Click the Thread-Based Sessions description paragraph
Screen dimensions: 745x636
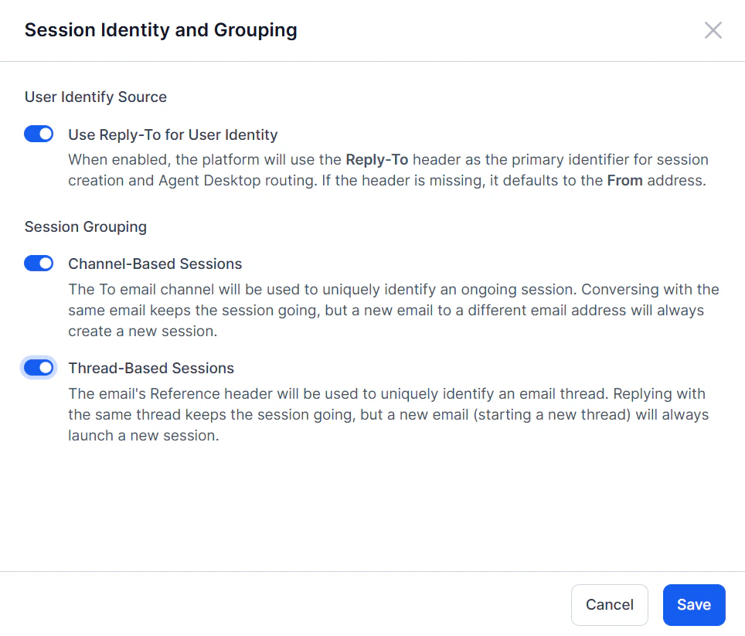386,413
